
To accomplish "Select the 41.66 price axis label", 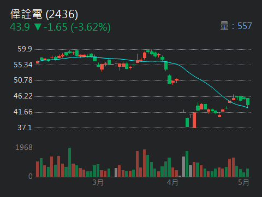I will pos(23,112).
